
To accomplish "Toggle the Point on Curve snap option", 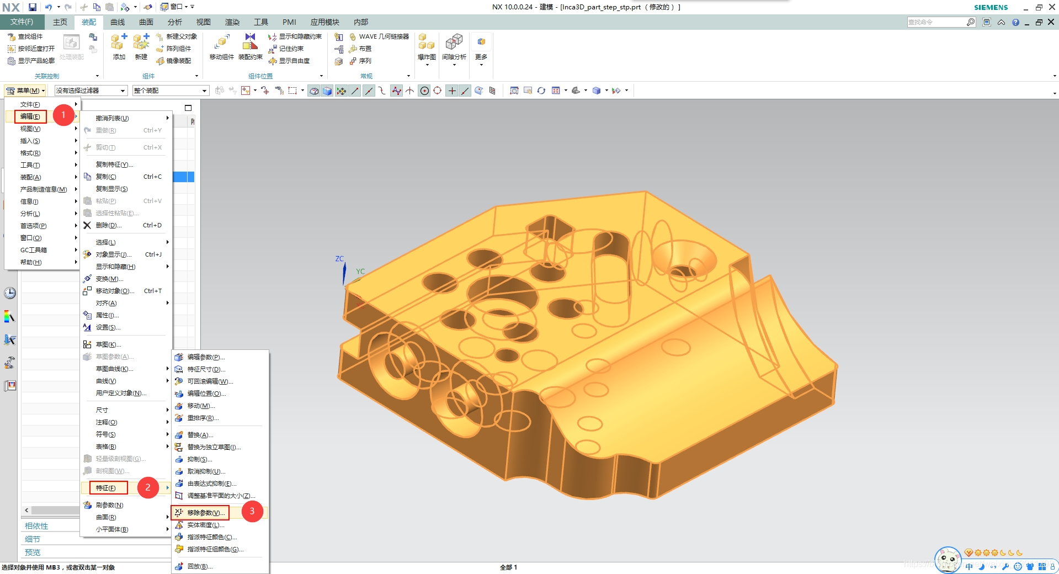I will pyautogui.click(x=465, y=91).
